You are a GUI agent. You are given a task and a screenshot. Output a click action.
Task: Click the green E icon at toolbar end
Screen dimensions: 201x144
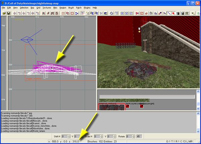coord(199,13)
